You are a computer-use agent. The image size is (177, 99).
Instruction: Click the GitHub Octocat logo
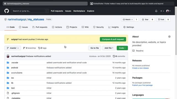click(x=7, y=11)
